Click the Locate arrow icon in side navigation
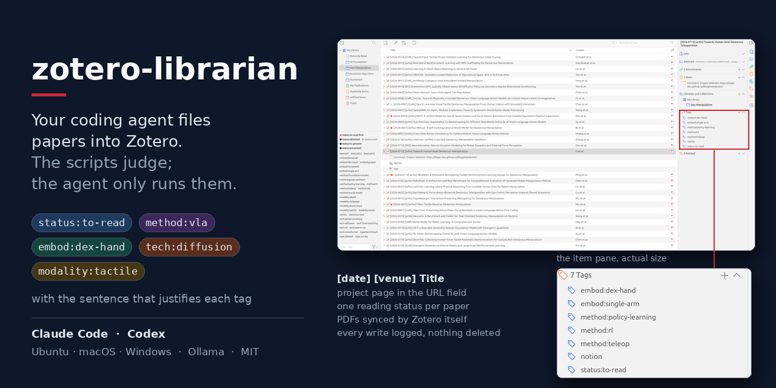This screenshot has height=388, width=776. pos(751,105)
